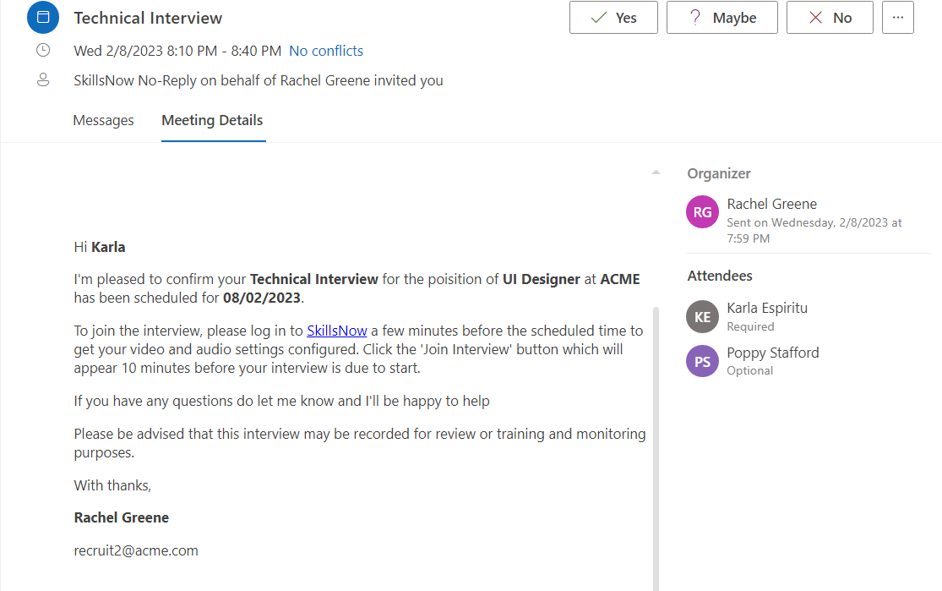Open the more options ellipsis menu
This screenshot has width=942, height=591.
[x=897, y=18]
